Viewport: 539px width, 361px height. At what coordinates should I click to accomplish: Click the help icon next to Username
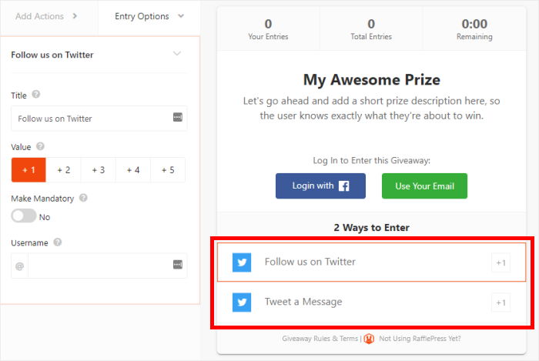click(58, 242)
